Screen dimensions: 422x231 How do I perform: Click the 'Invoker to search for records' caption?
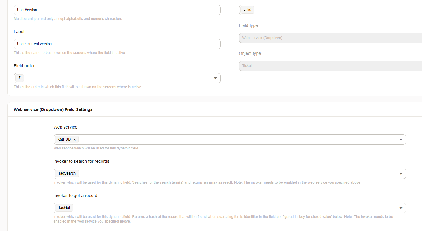(x=81, y=161)
